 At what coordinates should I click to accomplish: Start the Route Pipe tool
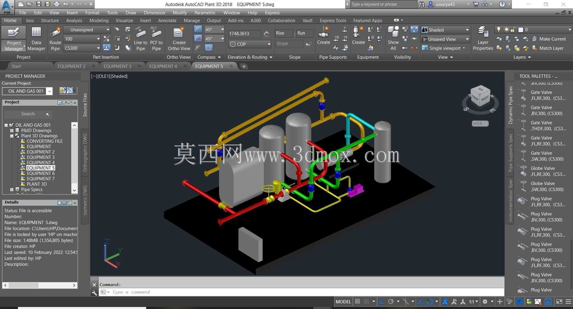[55, 39]
